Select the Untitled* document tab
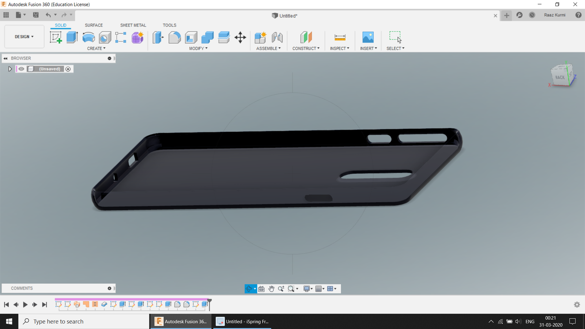The height and width of the screenshot is (329, 585). pos(284,16)
